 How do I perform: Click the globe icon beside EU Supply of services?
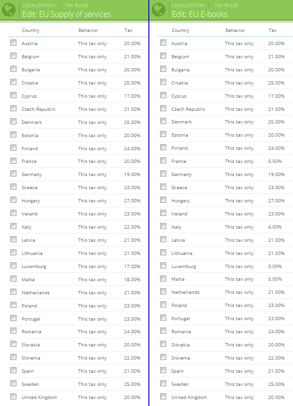tap(9, 10)
